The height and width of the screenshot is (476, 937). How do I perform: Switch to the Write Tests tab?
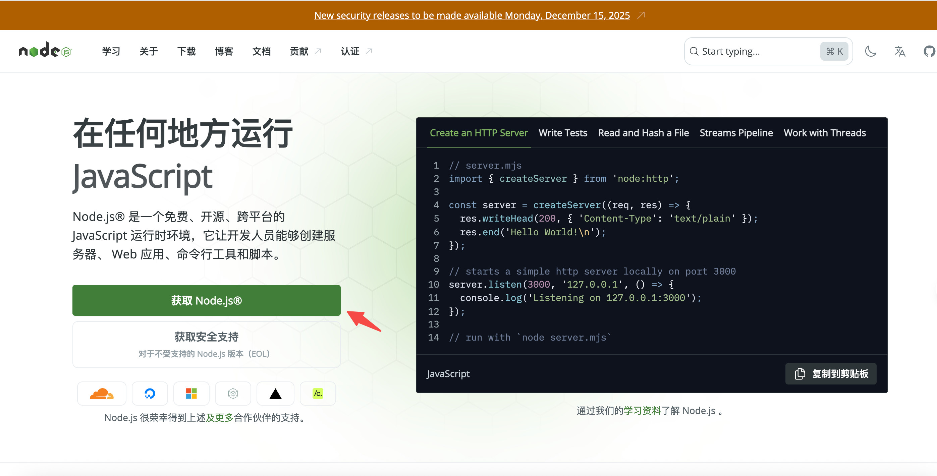(563, 133)
